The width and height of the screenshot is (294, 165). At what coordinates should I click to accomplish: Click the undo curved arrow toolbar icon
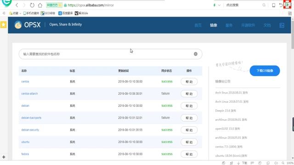[x=281, y=5]
